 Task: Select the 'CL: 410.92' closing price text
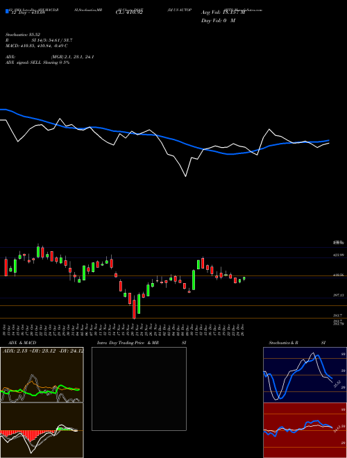(129, 12)
